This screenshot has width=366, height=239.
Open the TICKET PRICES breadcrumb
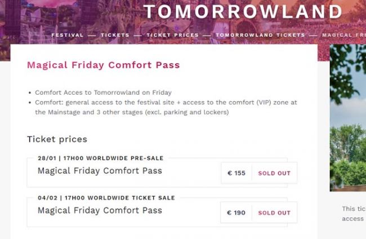[172, 35]
